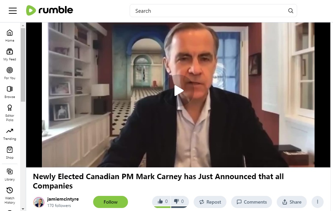Open the Share options
This screenshot has width=333, height=211.
click(292, 202)
